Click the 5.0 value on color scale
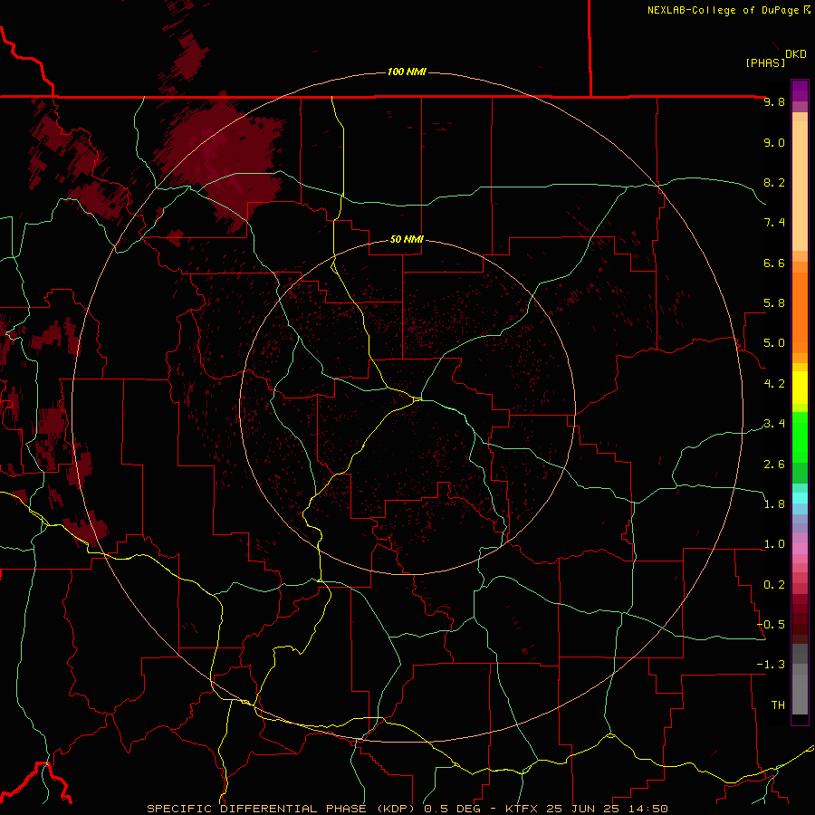 (x=774, y=343)
